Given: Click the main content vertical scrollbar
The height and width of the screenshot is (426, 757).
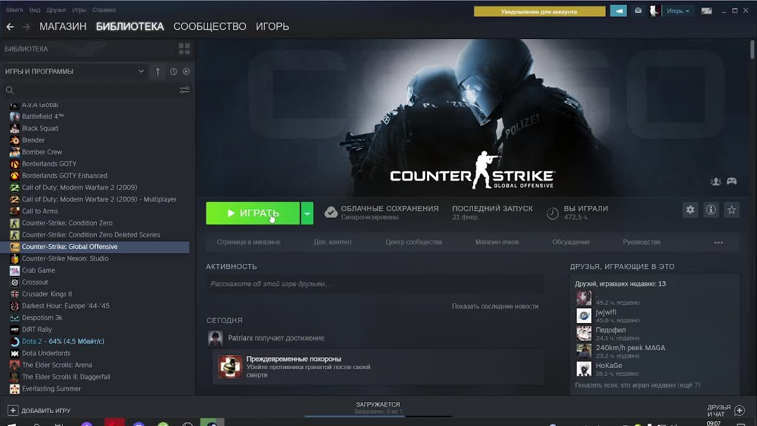Looking at the screenshot, I should click(x=752, y=50).
